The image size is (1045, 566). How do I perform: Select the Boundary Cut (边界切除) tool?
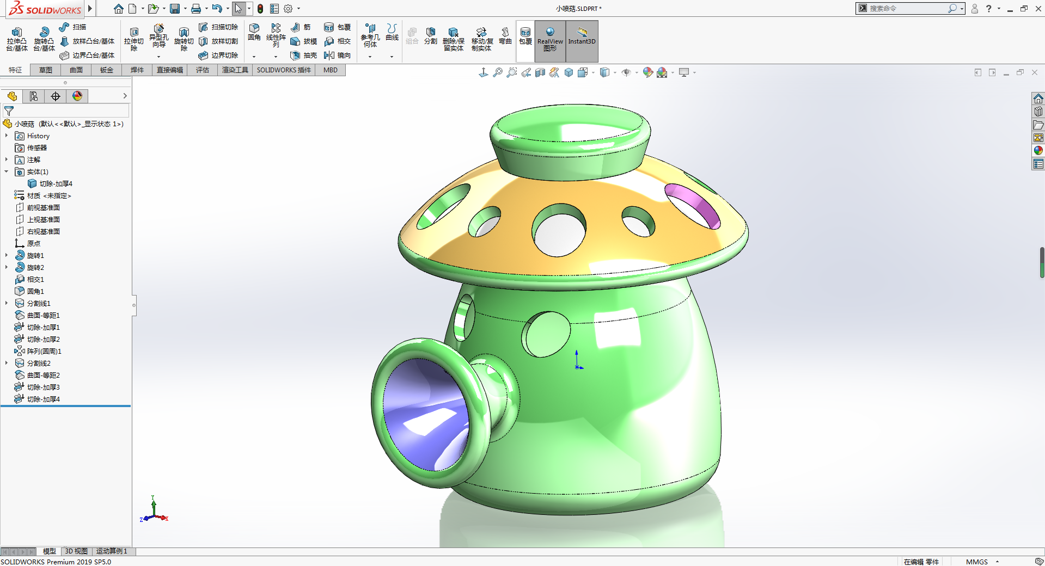pyautogui.click(x=218, y=56)
